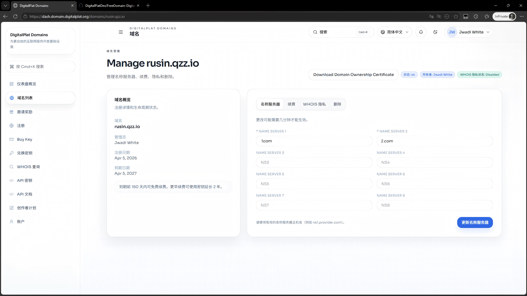527x296 pixels.
Task: Toggle dark mode with moon icon
Action: pyautogui.click(x=435, y=32)
